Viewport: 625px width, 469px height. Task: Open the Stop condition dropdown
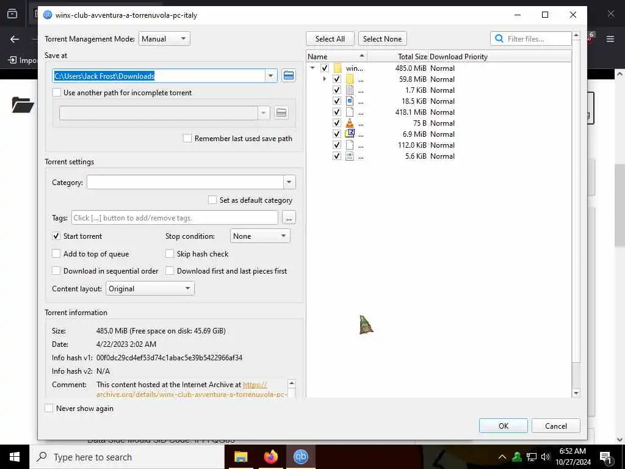(260, 236)
